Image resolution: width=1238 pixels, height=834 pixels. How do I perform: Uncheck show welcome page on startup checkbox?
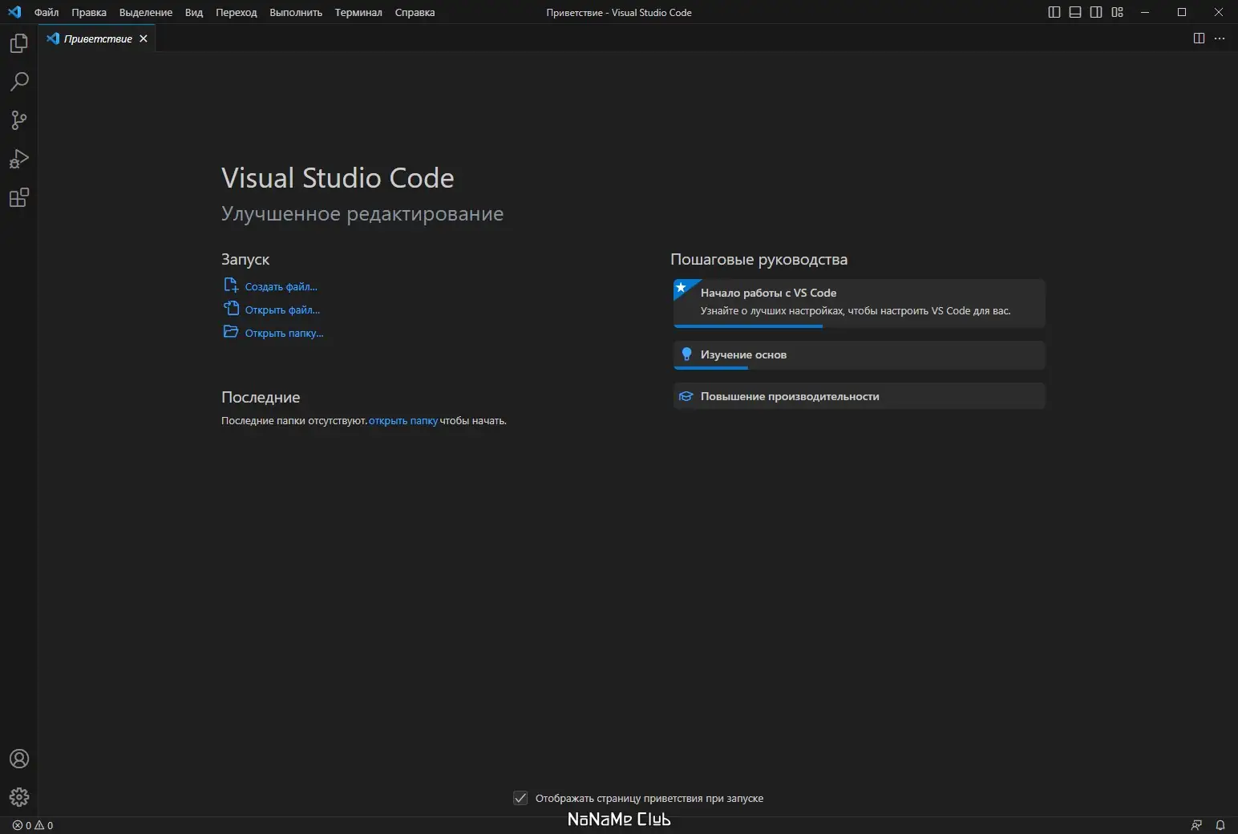[x=520, y=798]
